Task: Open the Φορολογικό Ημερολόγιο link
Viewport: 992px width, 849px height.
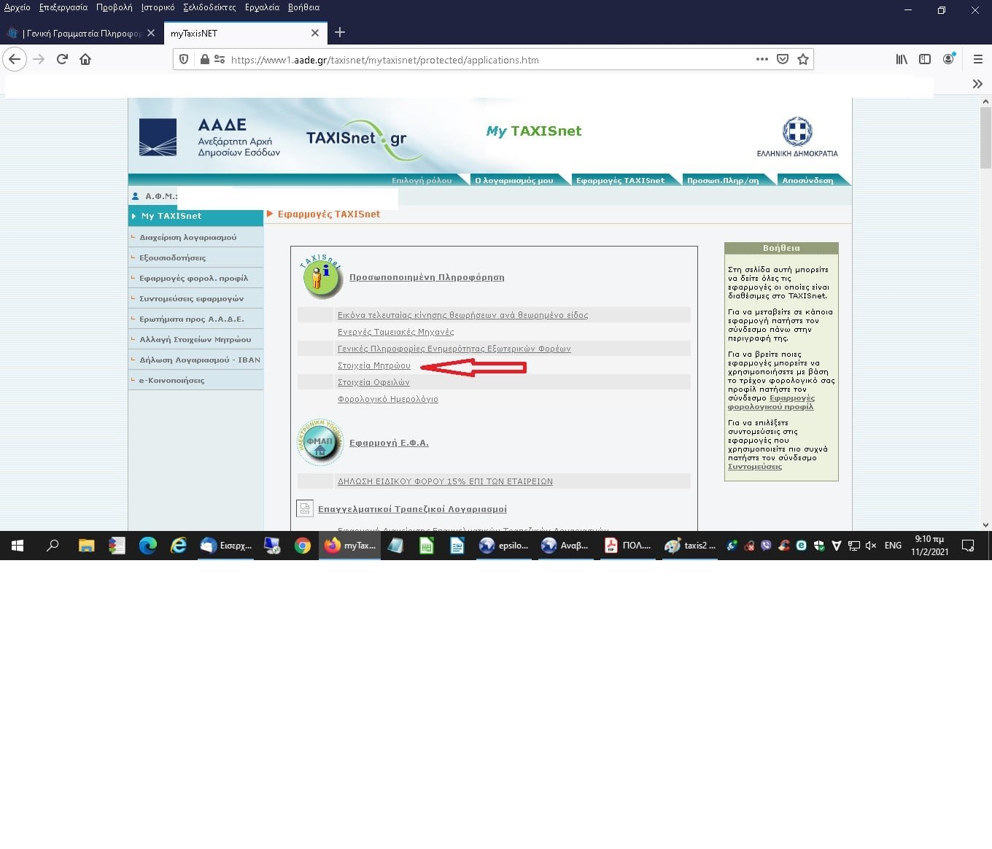Action: tap(387, 399)
